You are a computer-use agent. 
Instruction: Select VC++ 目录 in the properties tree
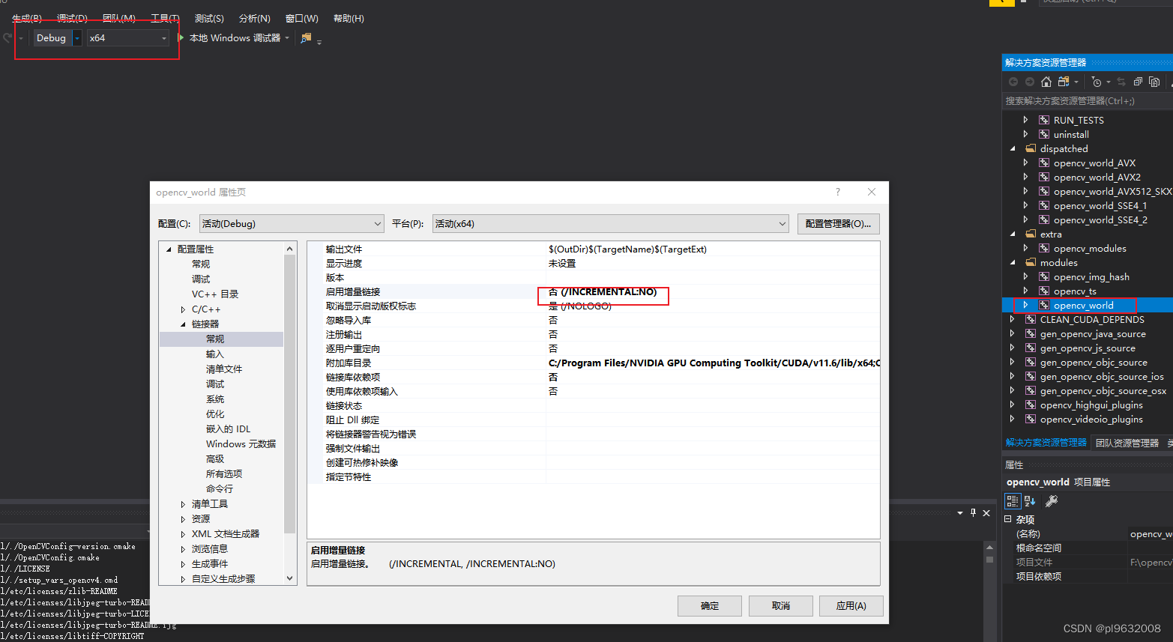214,294
